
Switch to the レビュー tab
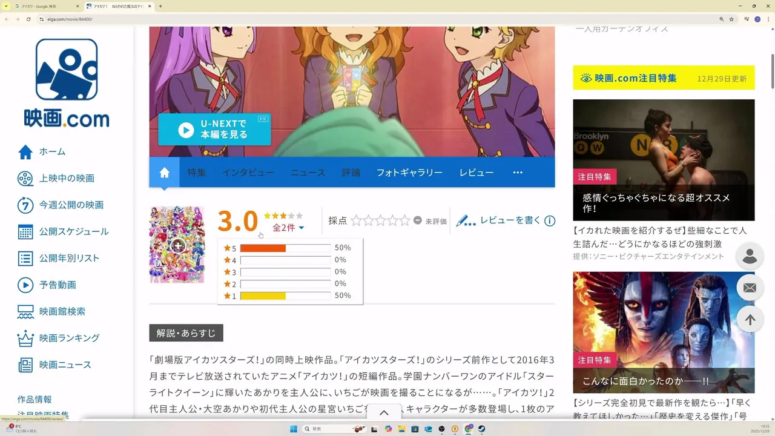point(477,173)
